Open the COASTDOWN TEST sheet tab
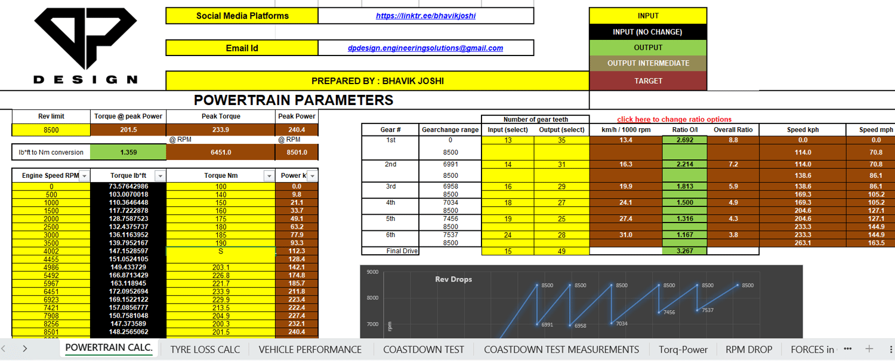This screenshot has width=895, height=361. click(424, 350)
